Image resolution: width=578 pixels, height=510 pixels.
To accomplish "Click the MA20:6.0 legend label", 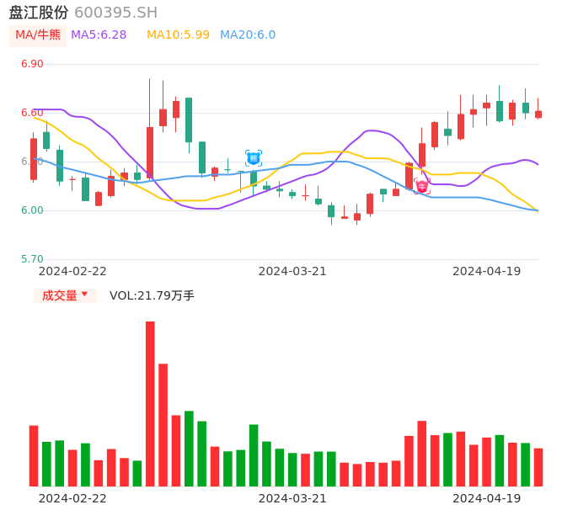I will (x=248, y=35).
